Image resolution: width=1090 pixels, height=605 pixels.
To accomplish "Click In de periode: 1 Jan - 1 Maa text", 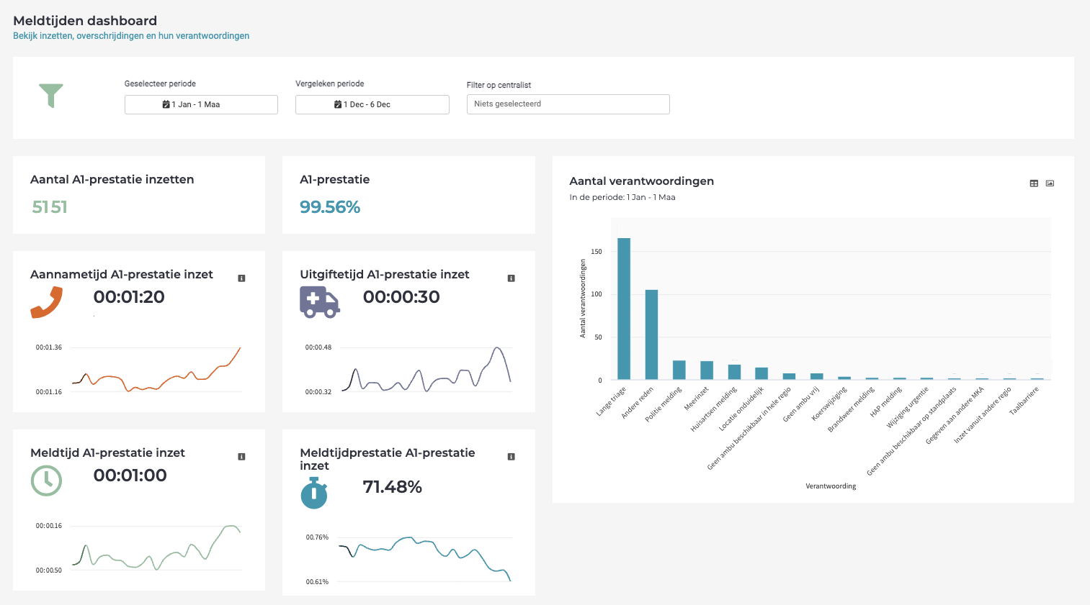I will (x=622, y=197).
